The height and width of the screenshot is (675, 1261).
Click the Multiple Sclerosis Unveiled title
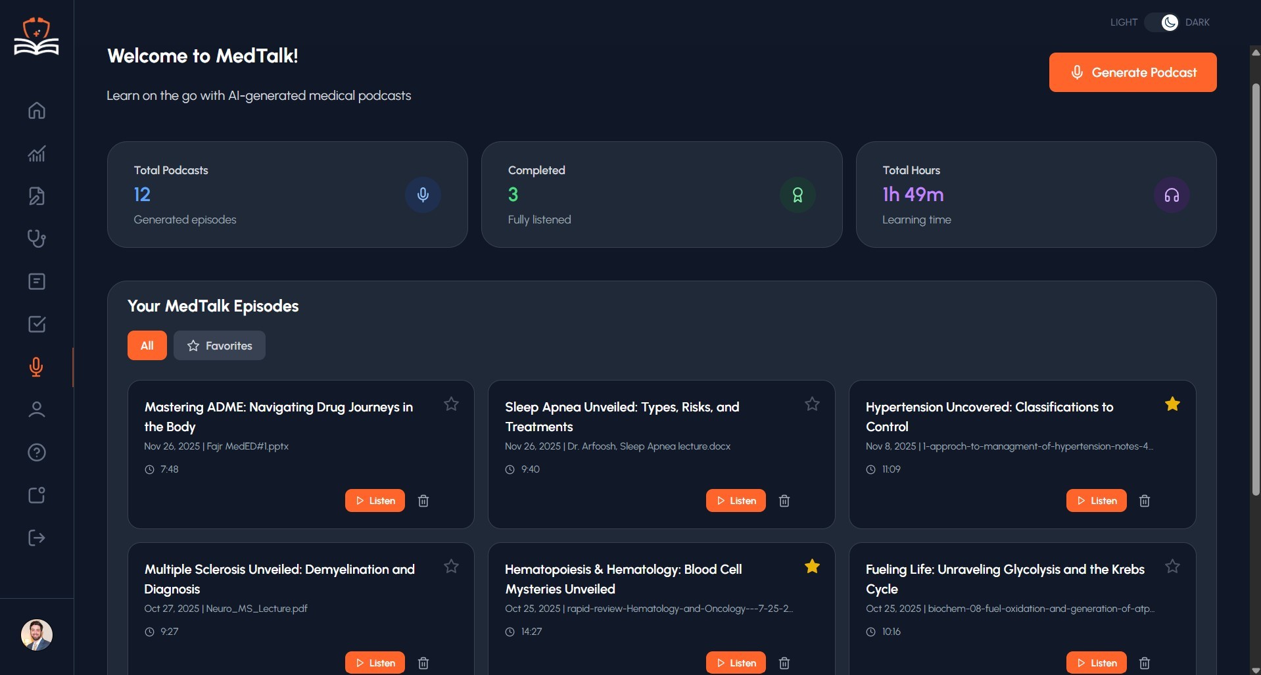(x=279, y=579)
